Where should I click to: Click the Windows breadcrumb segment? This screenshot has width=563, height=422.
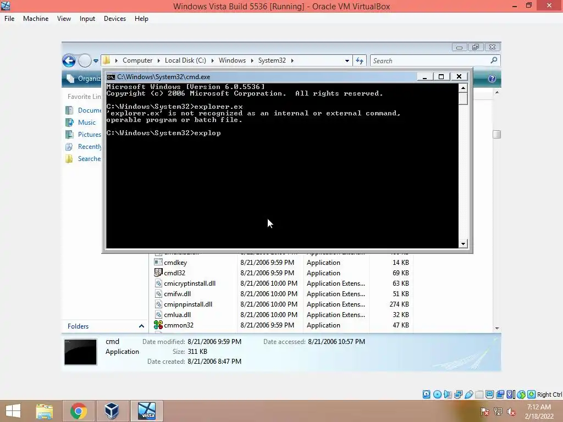(x=233, y=60)
